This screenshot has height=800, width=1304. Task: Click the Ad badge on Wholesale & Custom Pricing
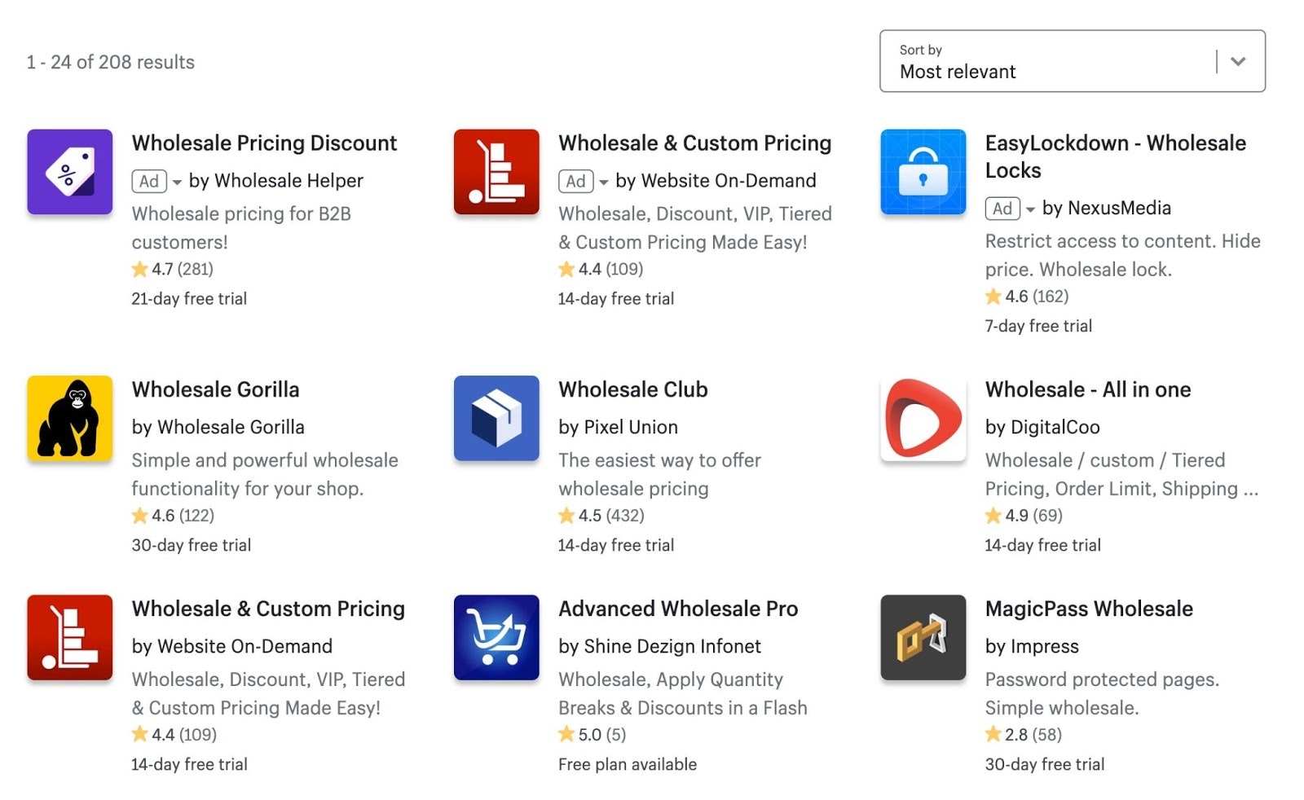tap(576, 180)
